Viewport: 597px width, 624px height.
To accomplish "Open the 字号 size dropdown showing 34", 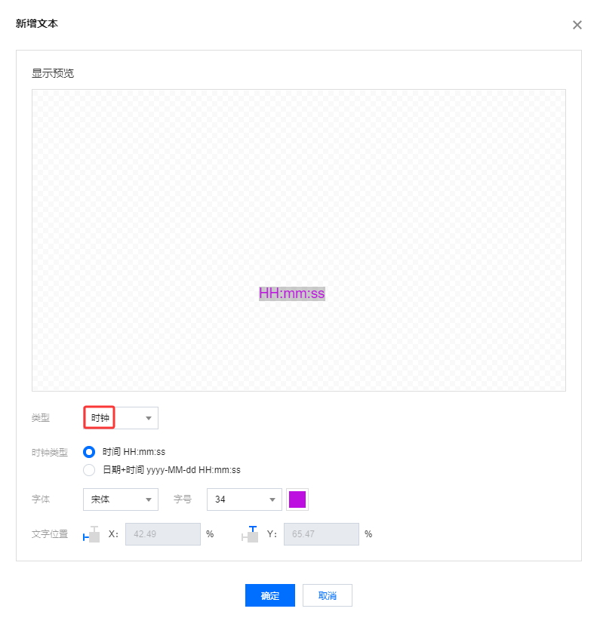I will (245, 500).
